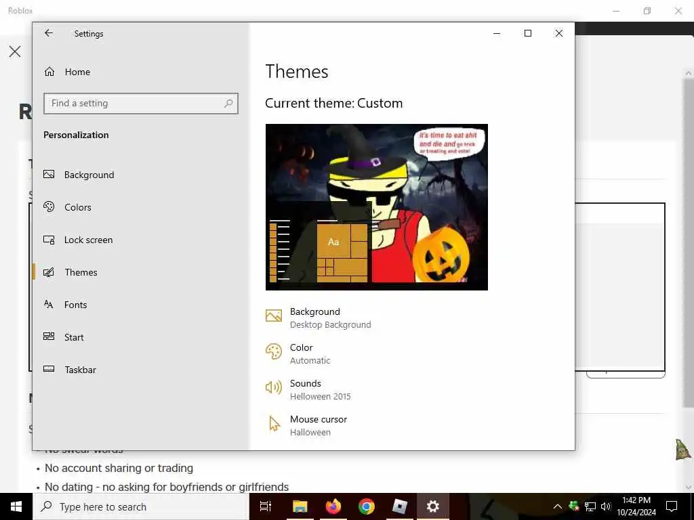Open the Taskbar settings page
The image size is (694, 520).
tap(141, 370)
